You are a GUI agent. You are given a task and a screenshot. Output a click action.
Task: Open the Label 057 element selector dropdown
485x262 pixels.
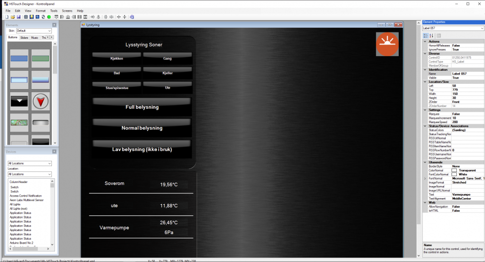[453, 28]
